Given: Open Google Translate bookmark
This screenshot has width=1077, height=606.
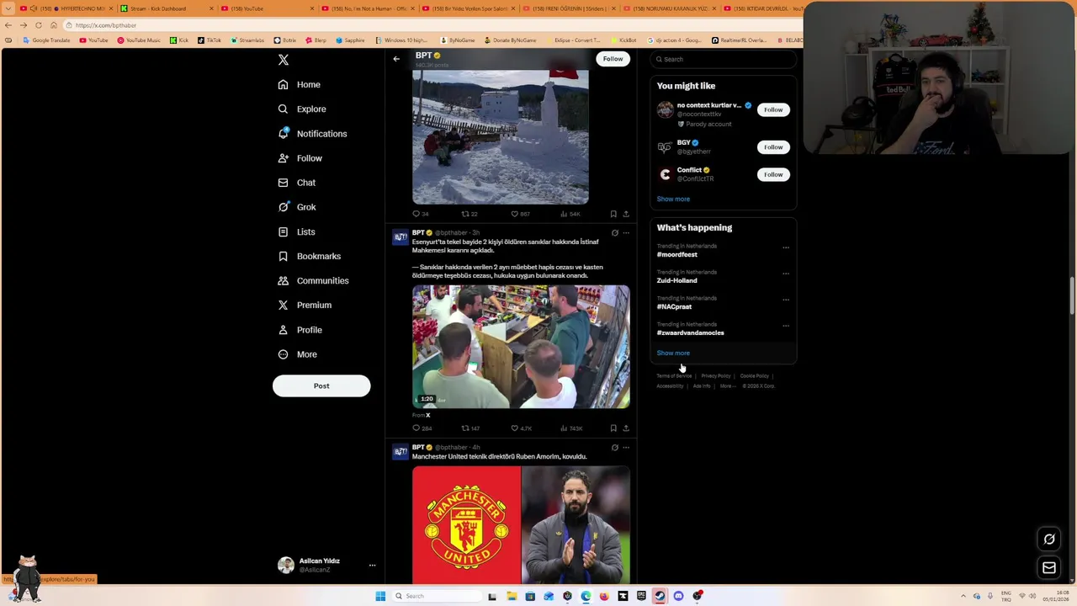Looking at the screenshot, I should [x=46, y=40].
